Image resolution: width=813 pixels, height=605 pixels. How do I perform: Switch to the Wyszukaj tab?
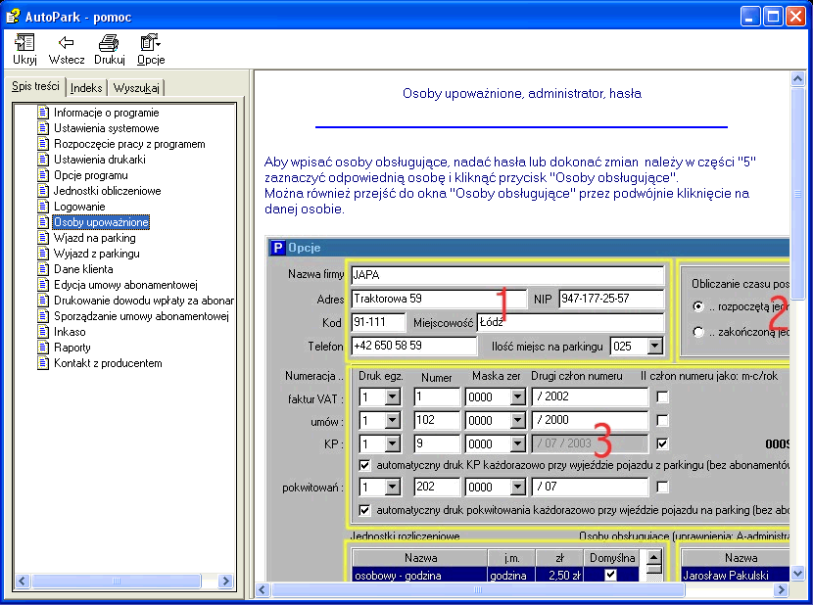click(x=136, y=88)
